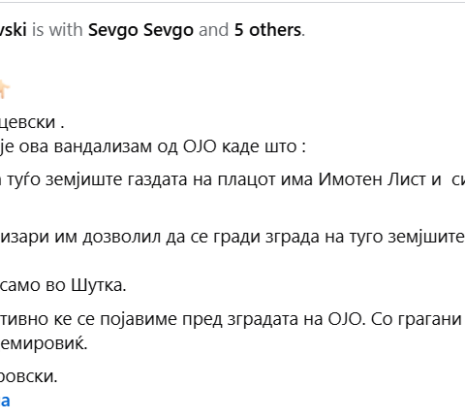Click the words 'зграда на туго'
Image resolution: width=465 pixels, height=419 pixels.
(324, 237)
